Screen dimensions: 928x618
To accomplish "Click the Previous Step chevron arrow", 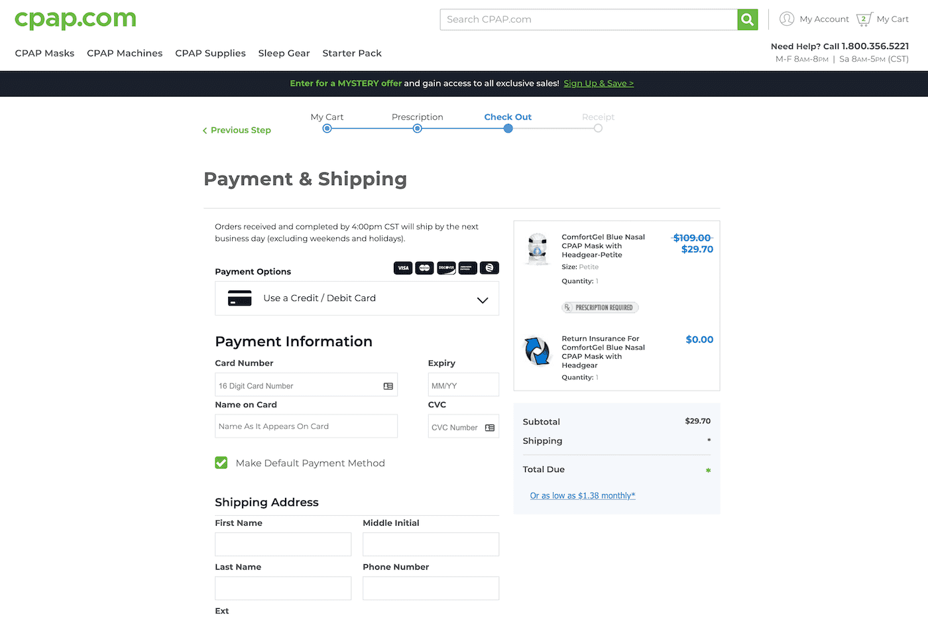I will point(205,131).
